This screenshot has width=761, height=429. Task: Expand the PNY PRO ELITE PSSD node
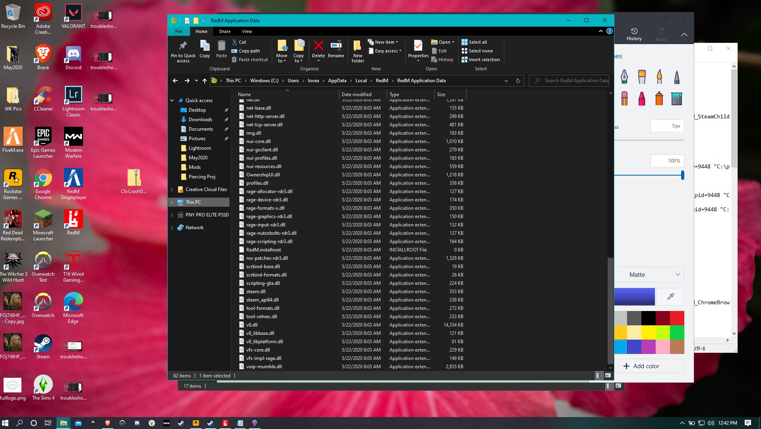pyautogui.click(x=172, y=215)
